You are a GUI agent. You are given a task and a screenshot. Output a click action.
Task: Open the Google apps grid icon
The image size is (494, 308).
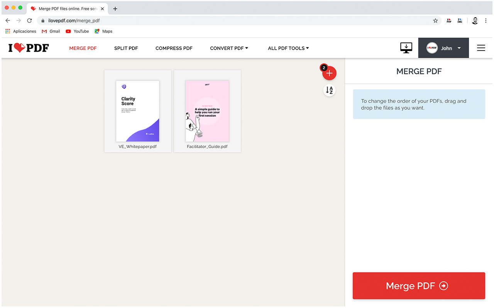point(7,31)
